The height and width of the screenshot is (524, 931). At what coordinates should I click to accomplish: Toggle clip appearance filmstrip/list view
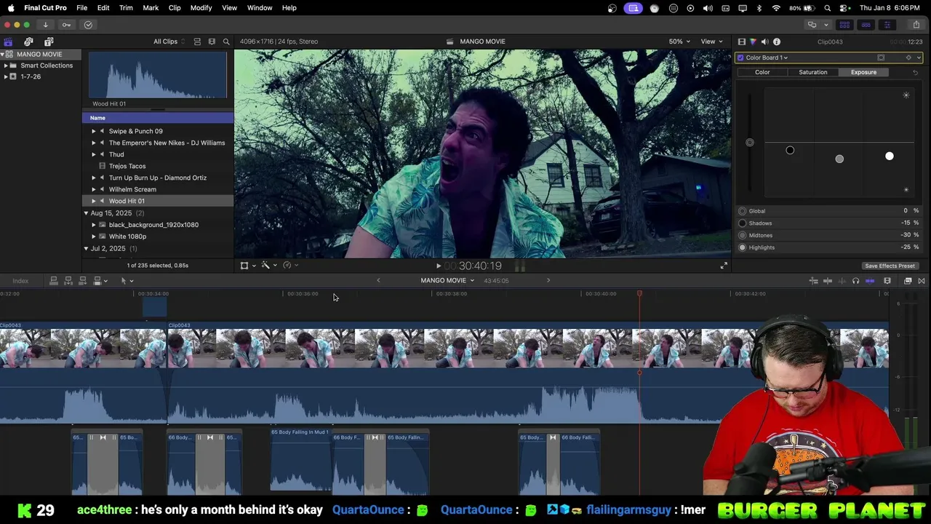pyautogui.click(x=197, y=41)
